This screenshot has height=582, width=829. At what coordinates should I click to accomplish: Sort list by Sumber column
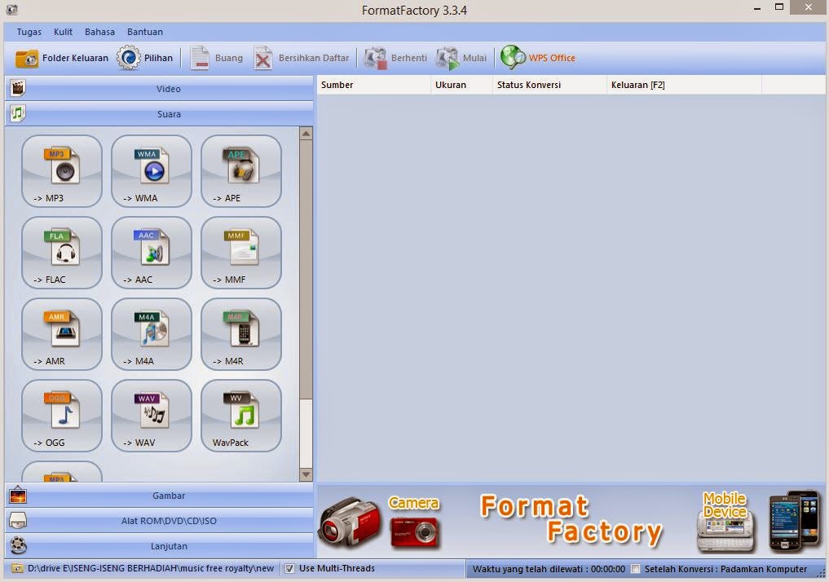click(x=373, y=85)
